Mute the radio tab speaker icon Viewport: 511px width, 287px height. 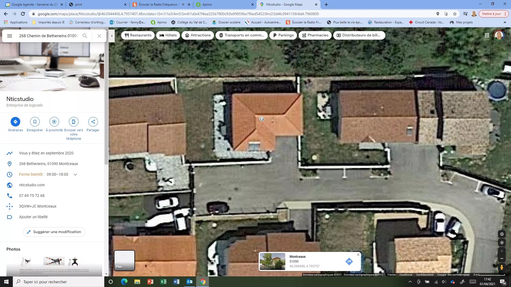coord(183,5)
